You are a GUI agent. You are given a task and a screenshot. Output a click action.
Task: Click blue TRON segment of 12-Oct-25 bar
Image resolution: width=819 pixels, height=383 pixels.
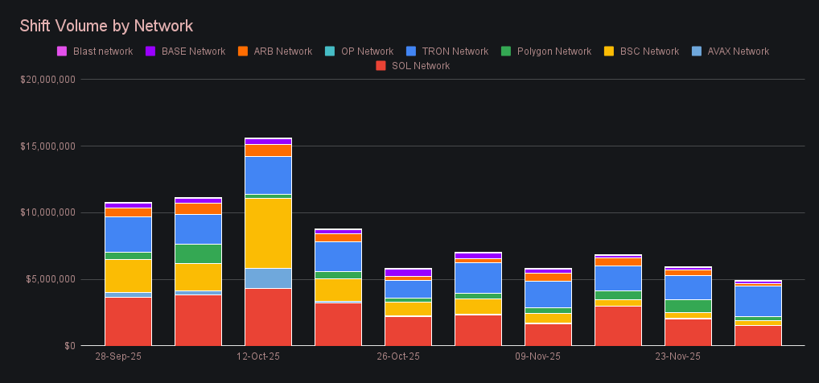click(x=268, y=175)
